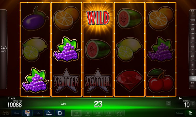The width and height of the screenshot is (196, 117).
Task: Toggle the Autoplay button
Action: tap(179, 113)
